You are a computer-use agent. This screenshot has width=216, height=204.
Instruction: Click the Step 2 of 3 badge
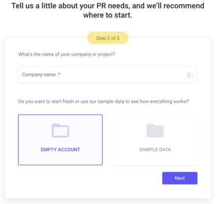(x=108, y=38)
